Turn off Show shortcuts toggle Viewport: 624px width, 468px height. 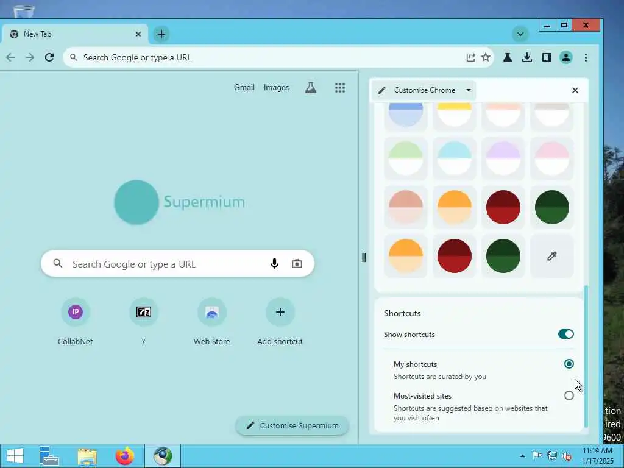pyautogui.click(x=565, y=334)
